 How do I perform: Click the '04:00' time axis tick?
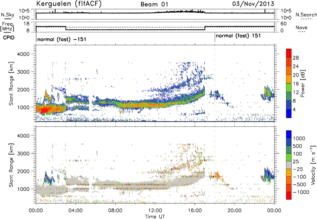[x=76, y=211]
